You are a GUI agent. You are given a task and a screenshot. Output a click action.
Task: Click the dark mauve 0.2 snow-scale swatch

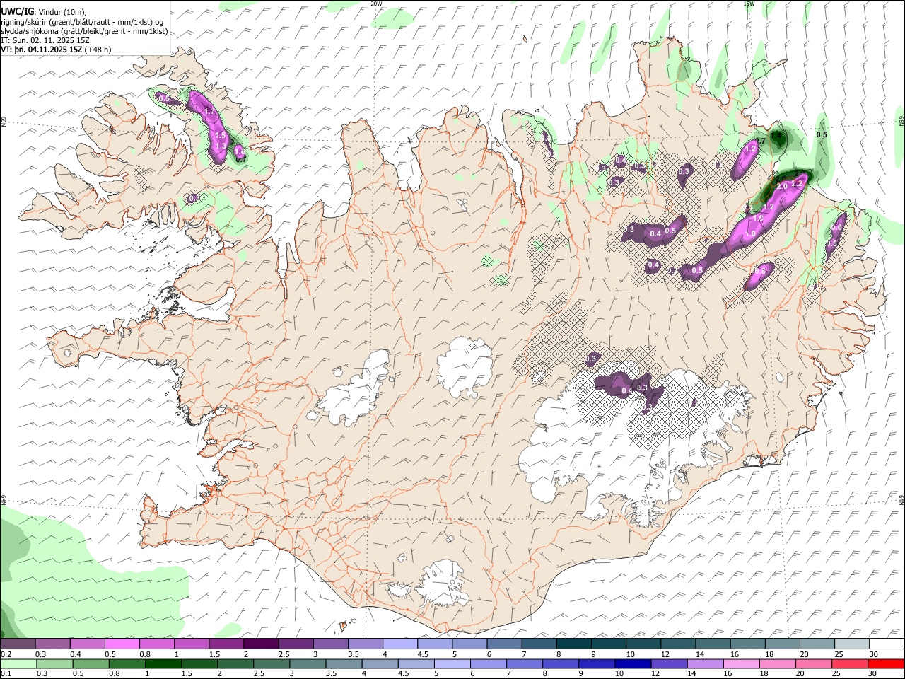pos(18,644)
